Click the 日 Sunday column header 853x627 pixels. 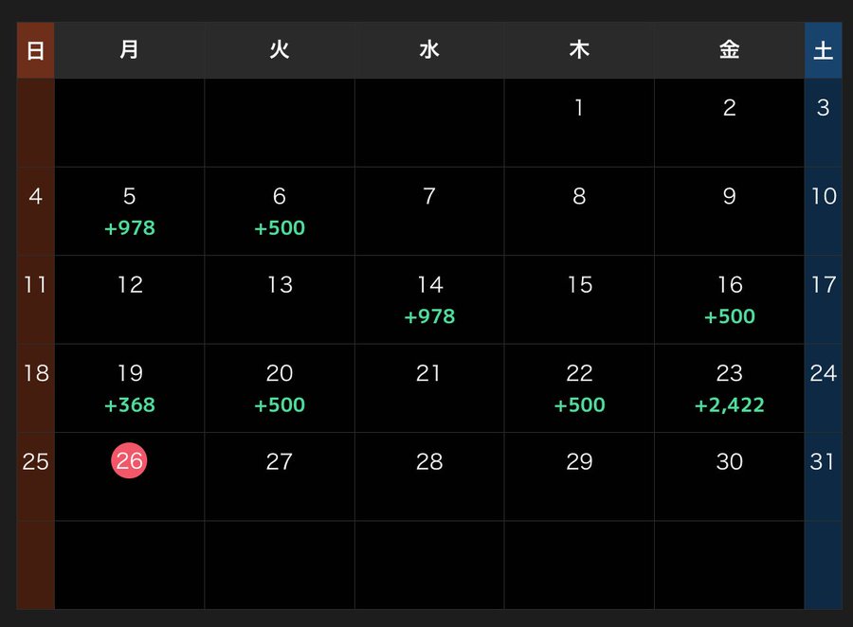coord(35,50)
